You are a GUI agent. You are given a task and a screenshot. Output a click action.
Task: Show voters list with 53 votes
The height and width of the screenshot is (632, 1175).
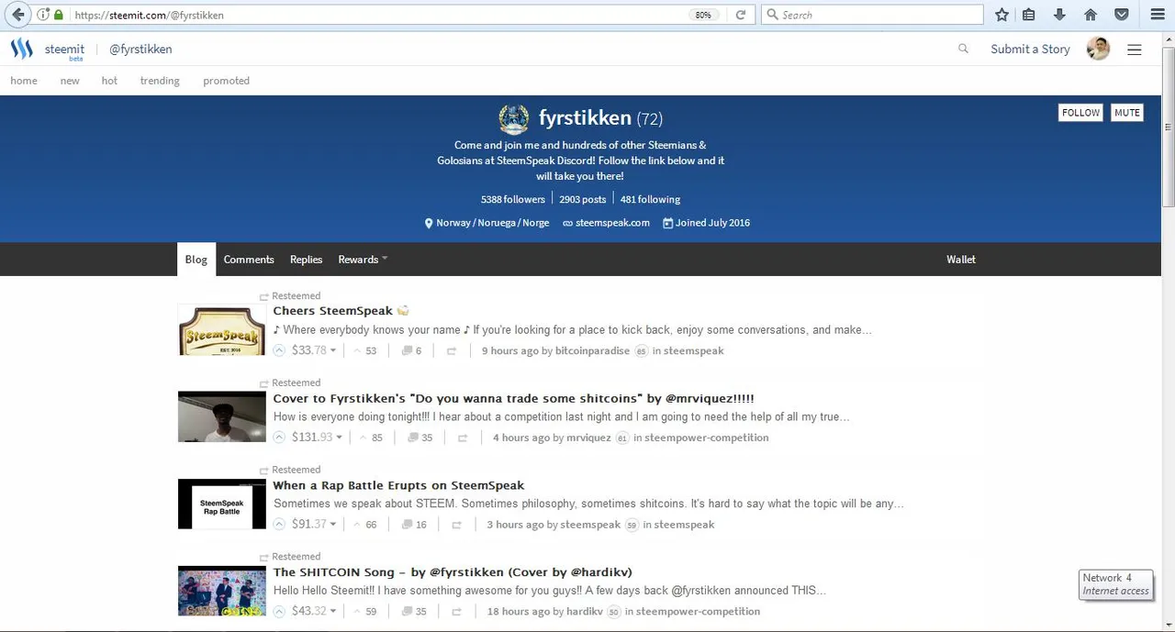pyautogui.click(x=365, y=350)
